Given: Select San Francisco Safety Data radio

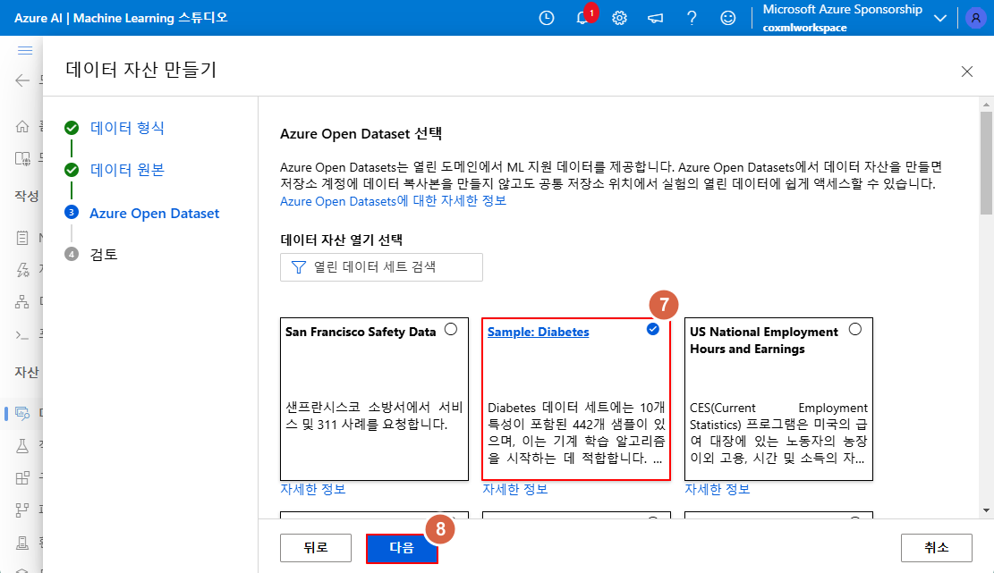Looking at the screenshot, I should pos(451,329).
